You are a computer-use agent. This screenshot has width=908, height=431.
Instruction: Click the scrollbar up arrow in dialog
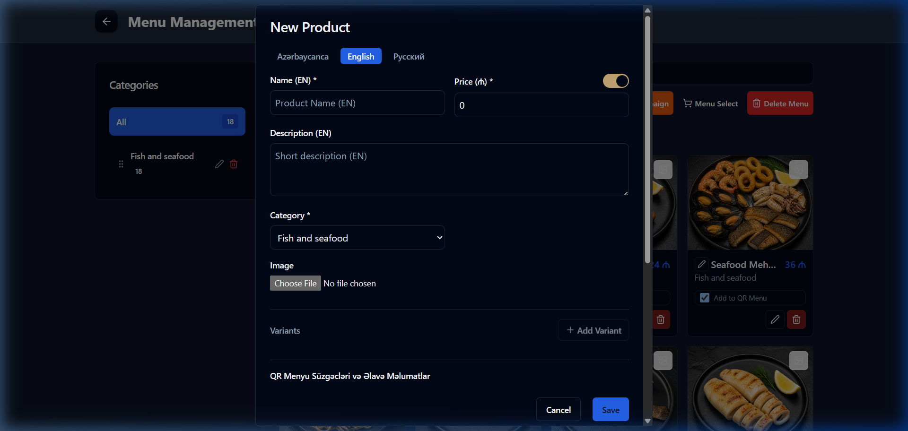click(x=647, y=10)
